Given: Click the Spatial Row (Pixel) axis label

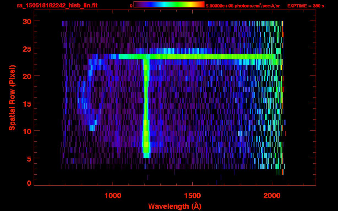Looking at the screenshot, I should pos(12,98).
